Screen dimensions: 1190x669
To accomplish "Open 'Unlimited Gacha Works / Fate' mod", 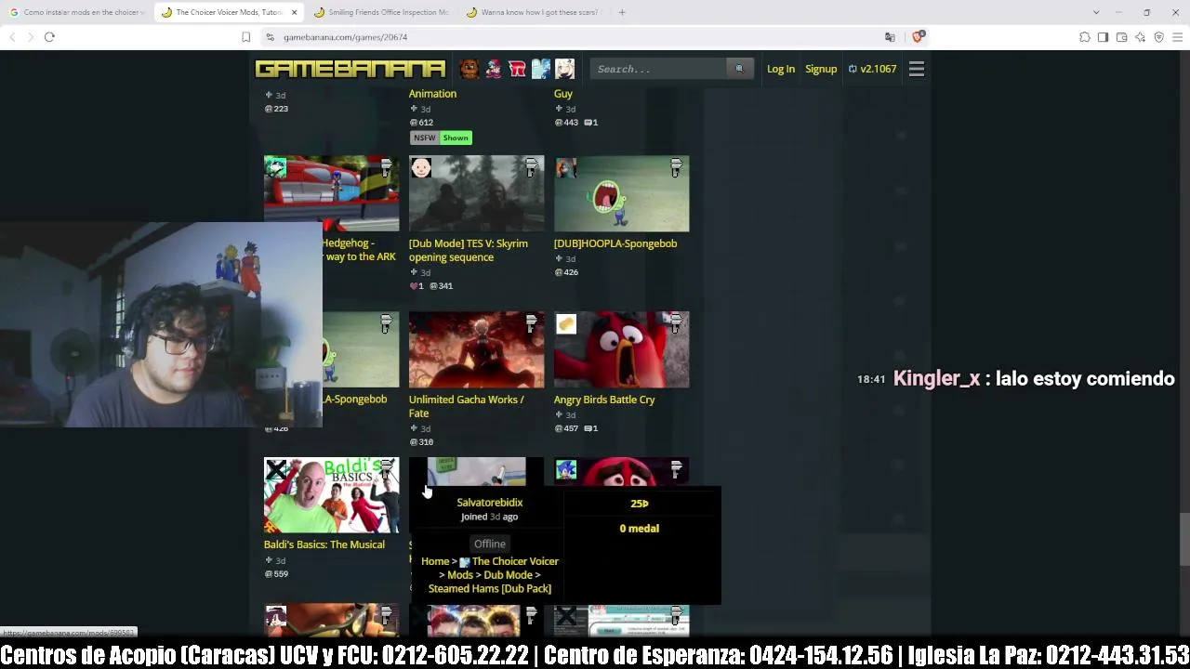I will pyautogui.click(x=467, y=406).
